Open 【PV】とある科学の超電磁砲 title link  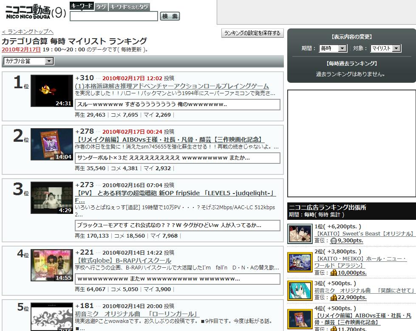[x=175, y=196]
